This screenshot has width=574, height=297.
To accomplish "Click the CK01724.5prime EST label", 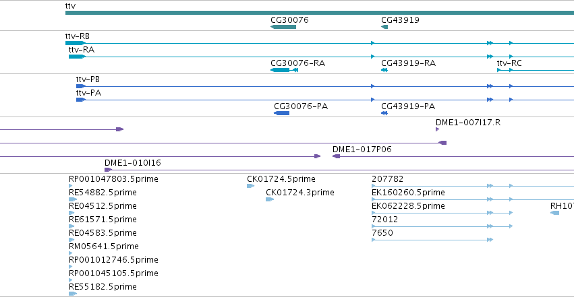I will 281,179.
